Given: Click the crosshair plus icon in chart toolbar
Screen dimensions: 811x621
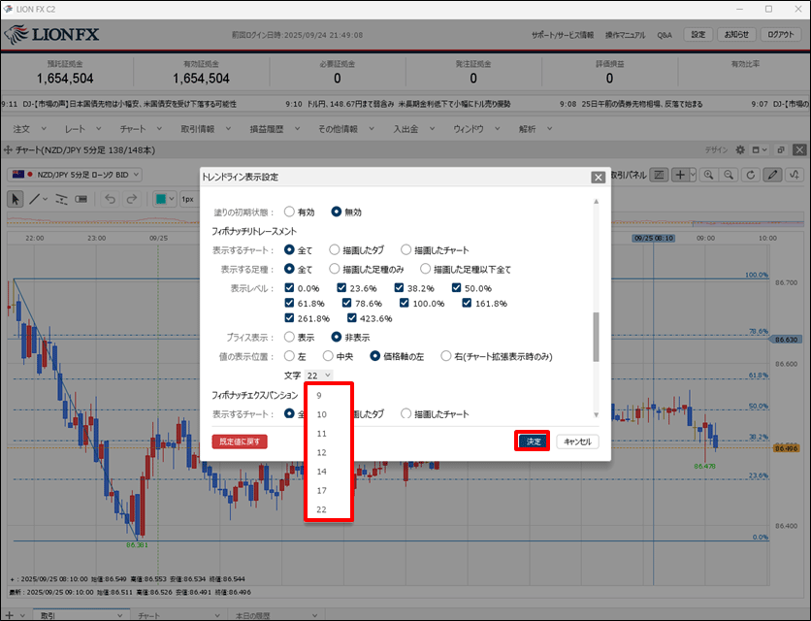Looking at the screenshot, I should (681, 175).
